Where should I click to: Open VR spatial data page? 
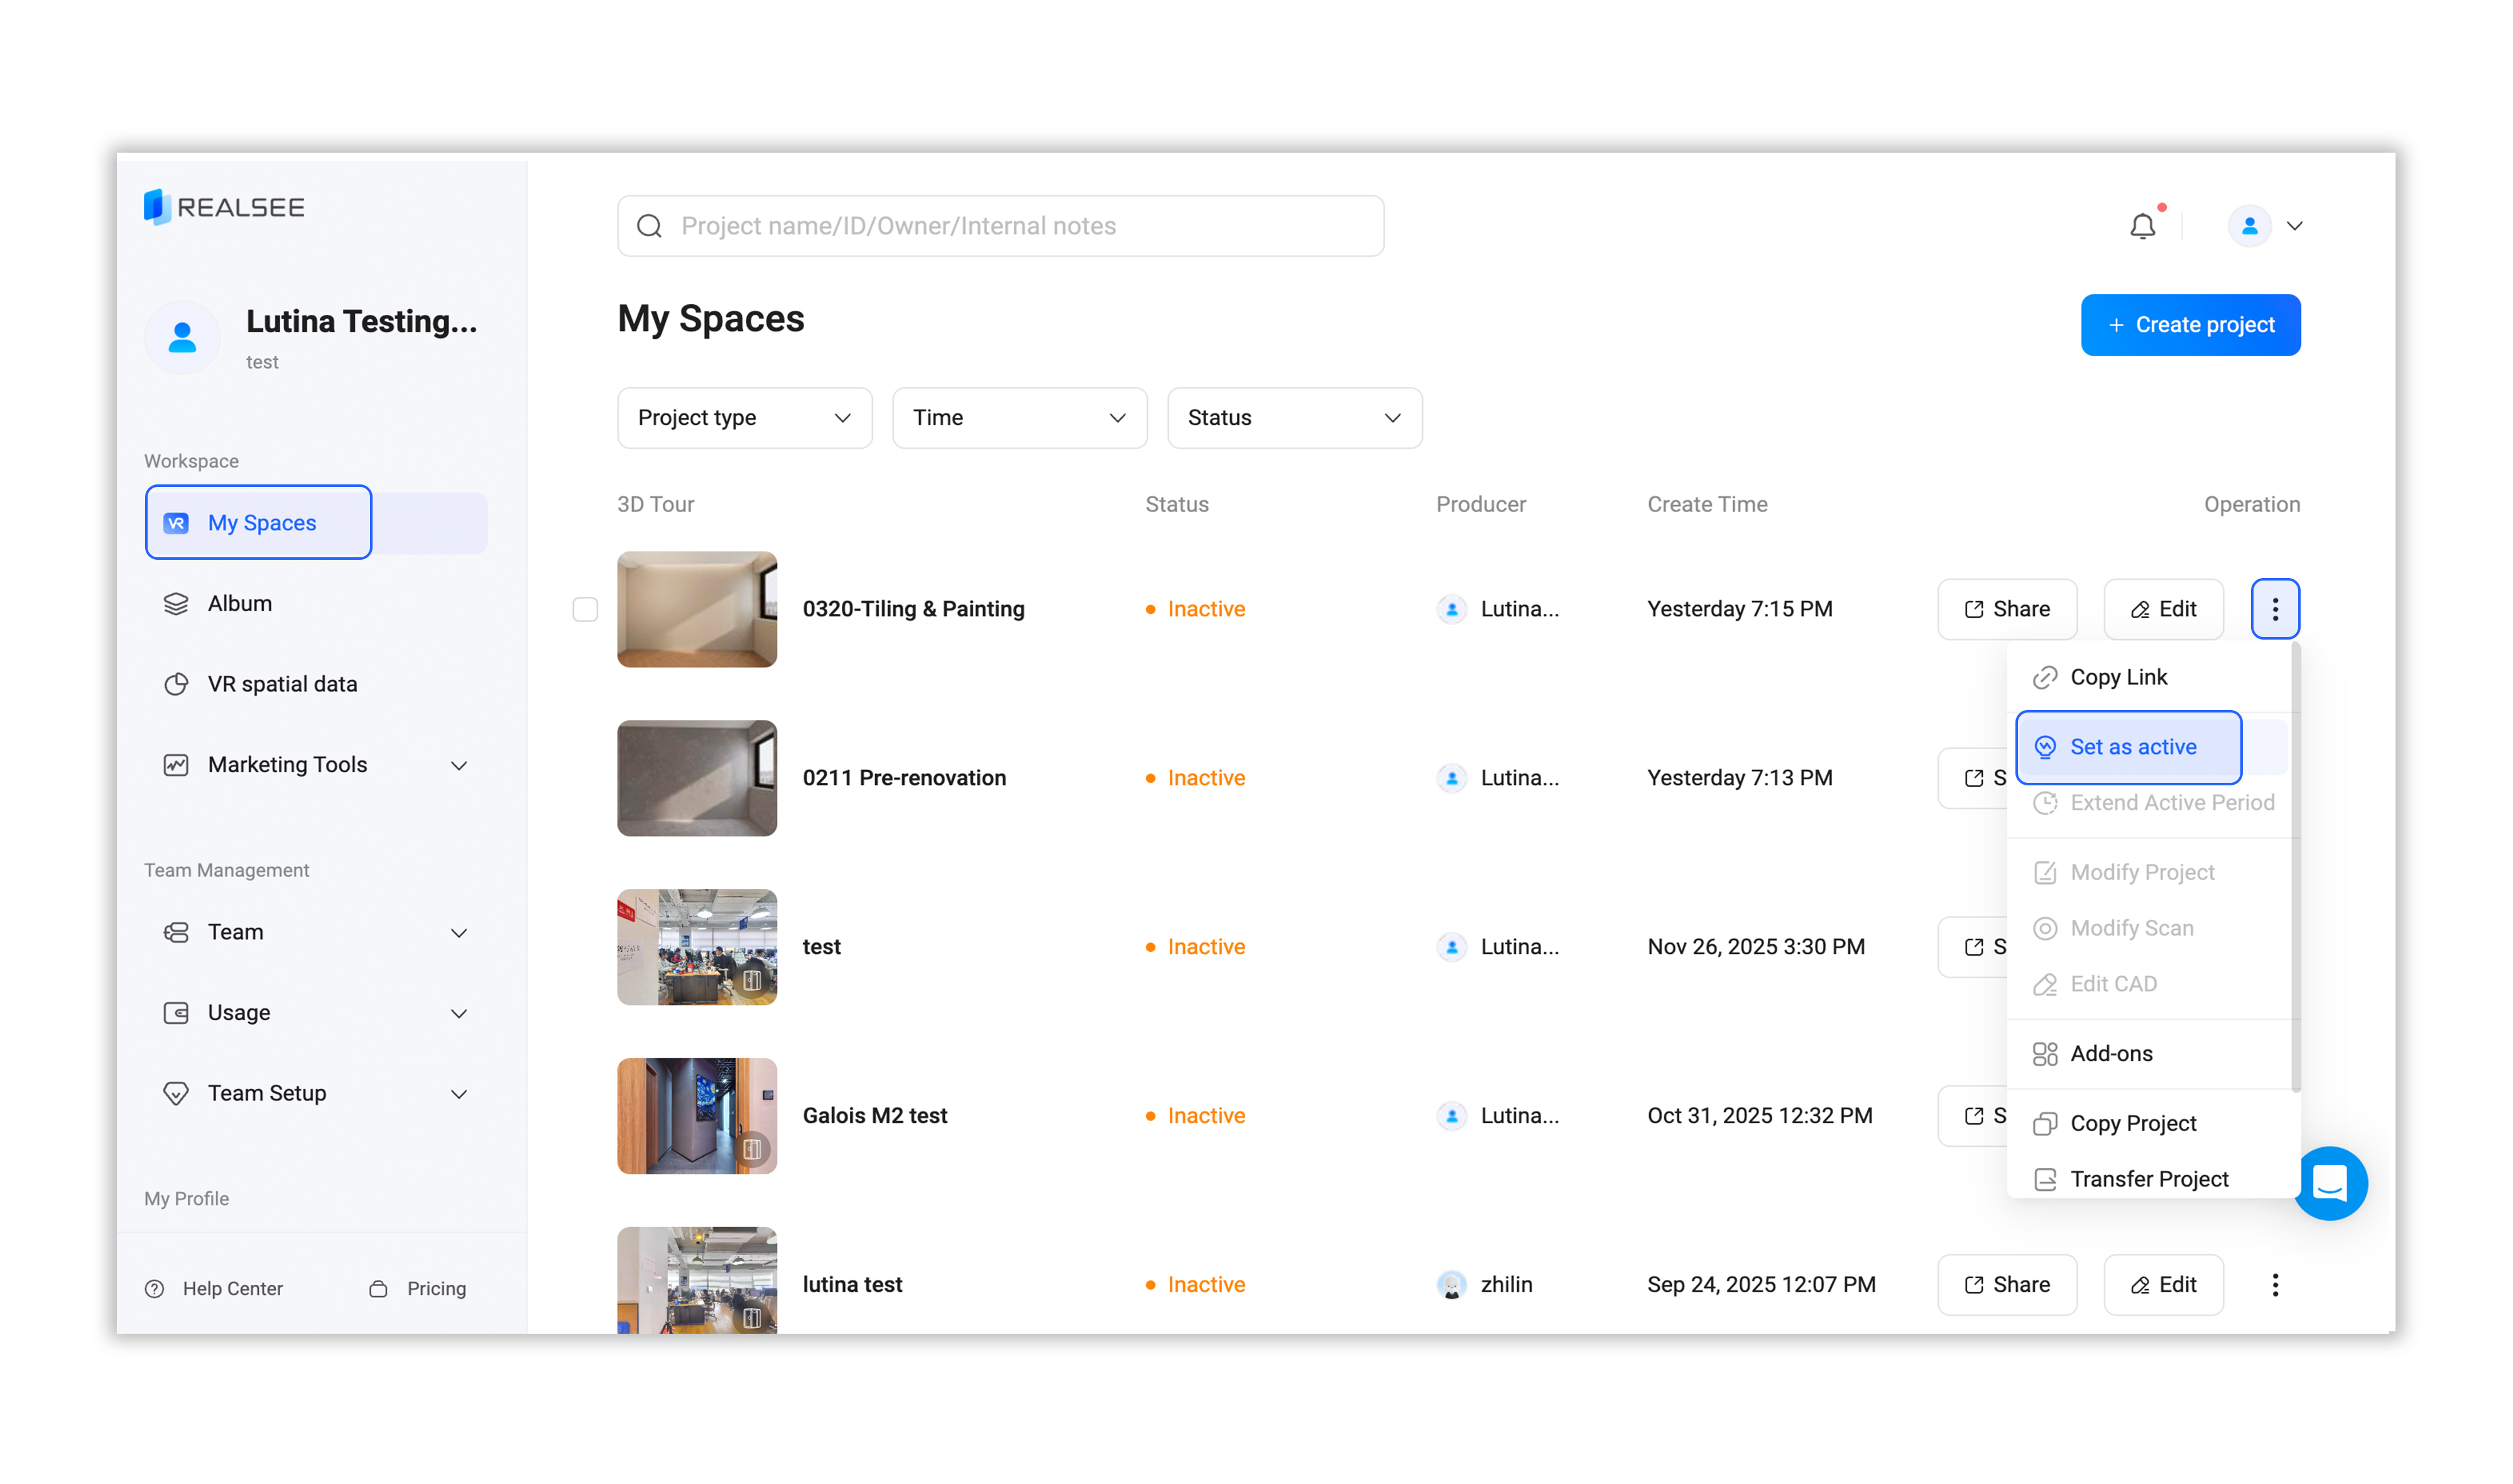[x=282, y=684]
